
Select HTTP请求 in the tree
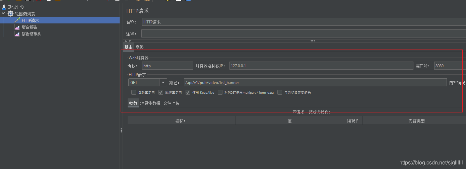(30, 20)
